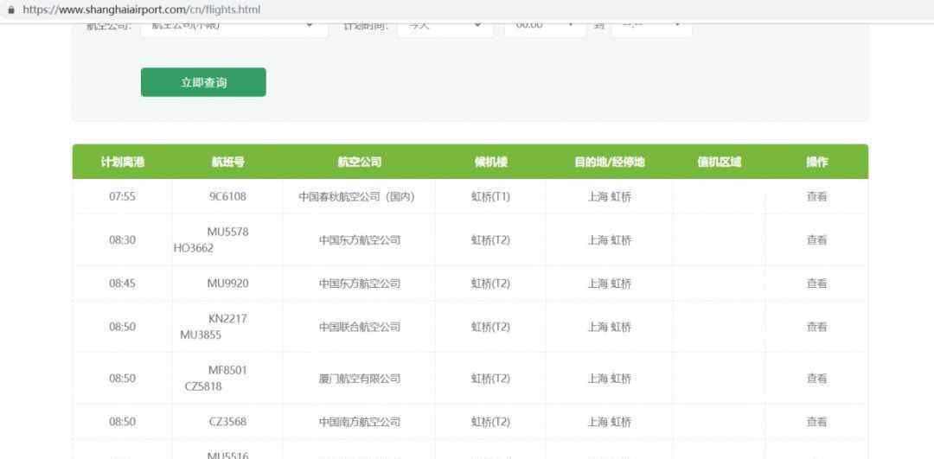Open 查看 for flight MU5578
The width and height of the screenshot is (934, 459).
point(816,240)
